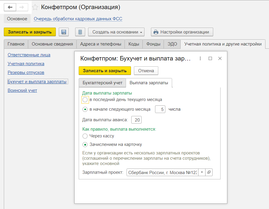
Task: Open the Бухучет и выплата зарплаты link
Action: click(37, 82)
